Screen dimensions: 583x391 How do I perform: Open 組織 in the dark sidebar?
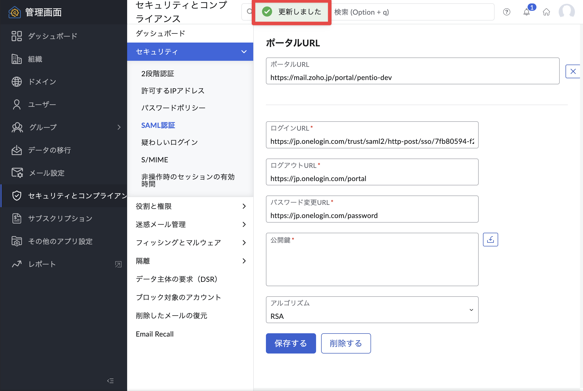[35, 59]
